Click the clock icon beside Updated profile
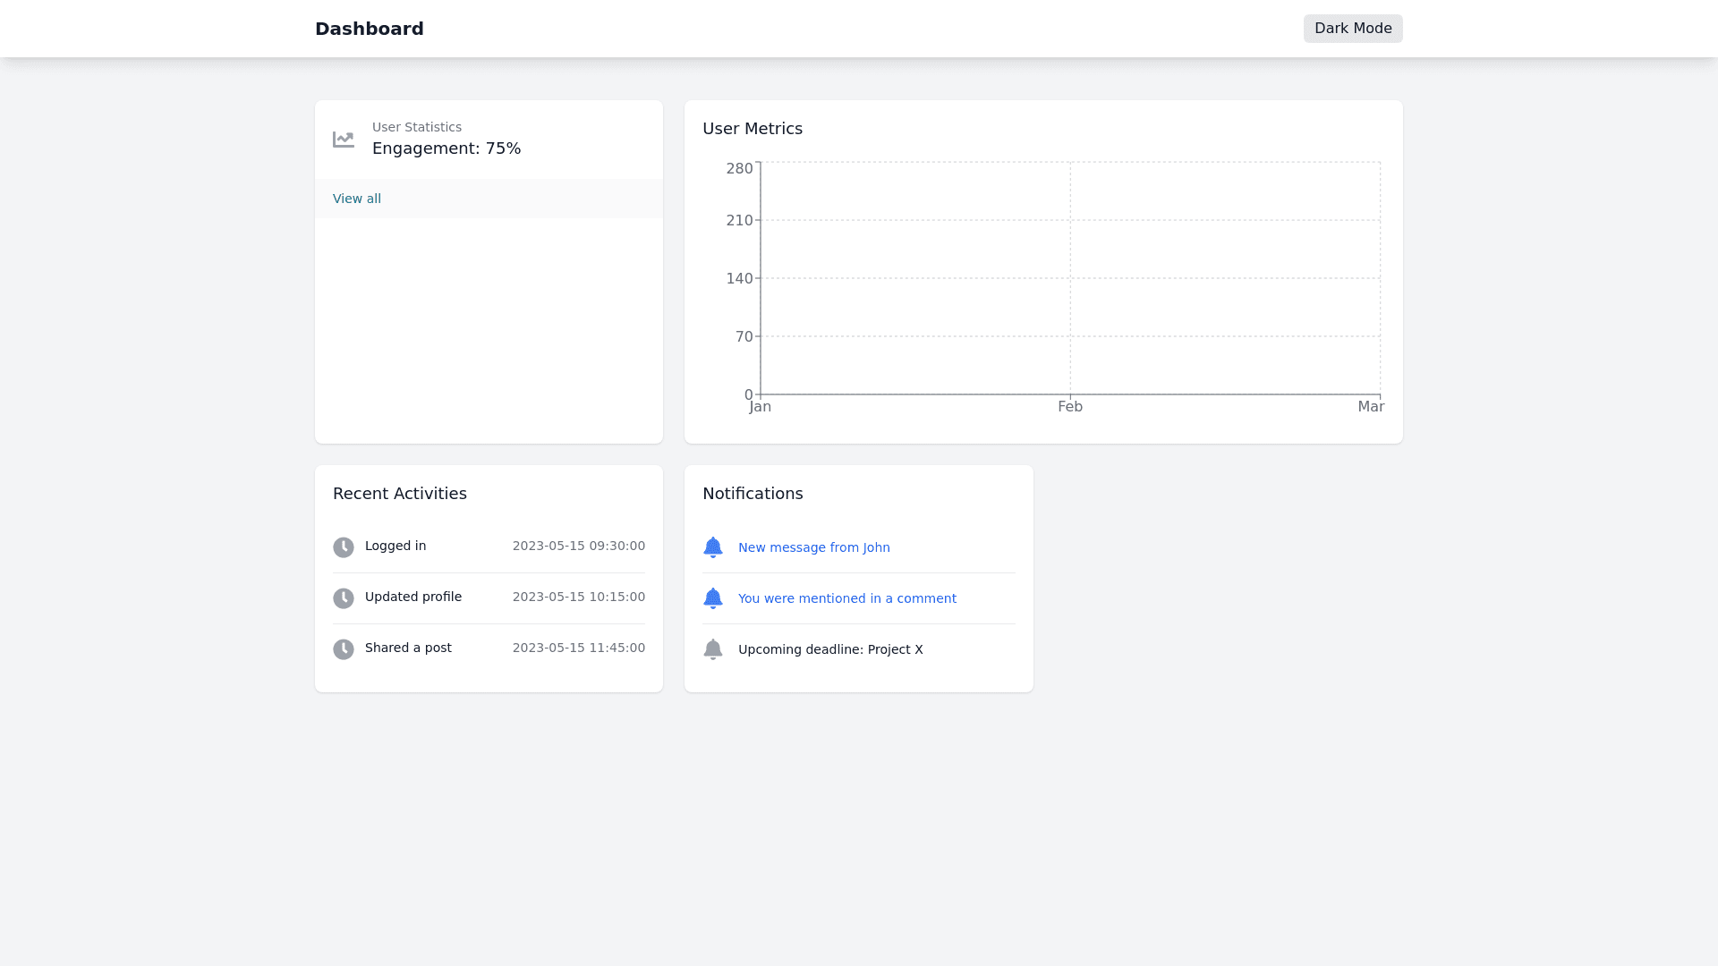Screen dimensions: 1718x966 (x=344, y=598)
